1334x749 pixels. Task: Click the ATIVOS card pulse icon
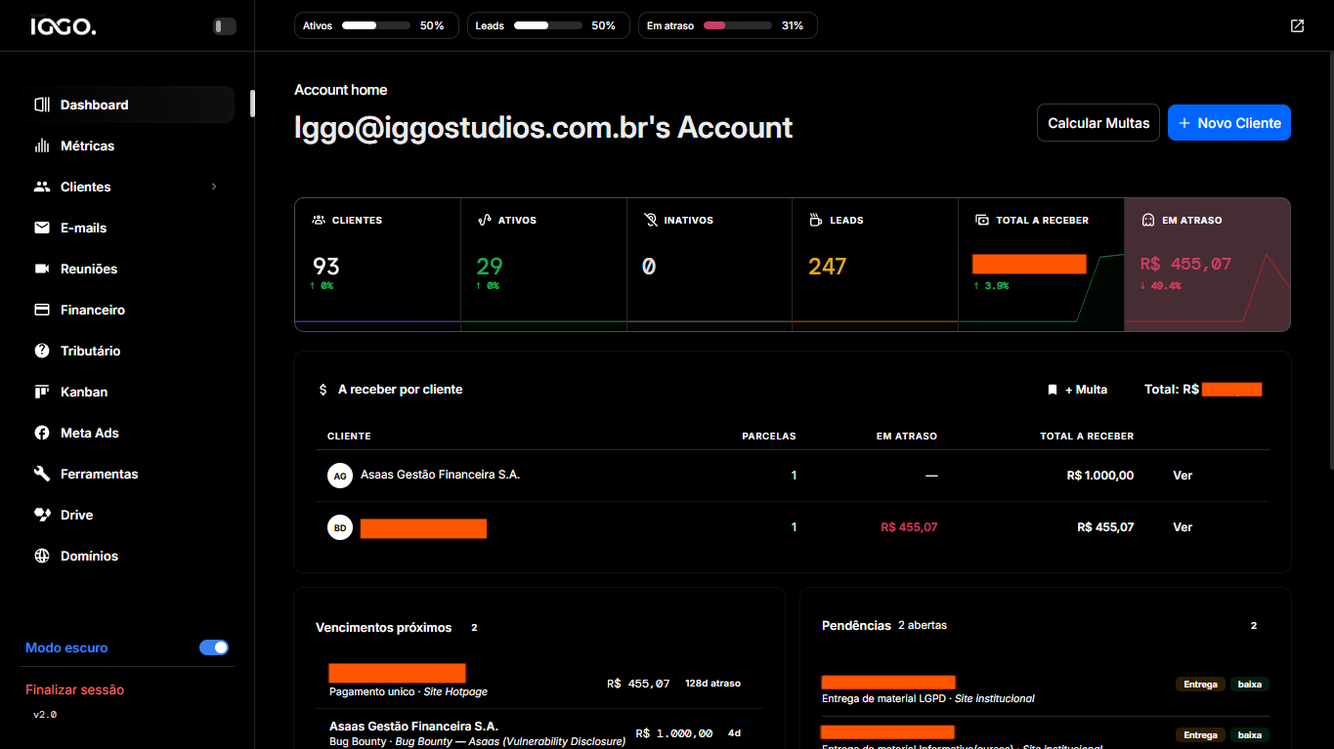pyautogui.click(x=484, y=221)
